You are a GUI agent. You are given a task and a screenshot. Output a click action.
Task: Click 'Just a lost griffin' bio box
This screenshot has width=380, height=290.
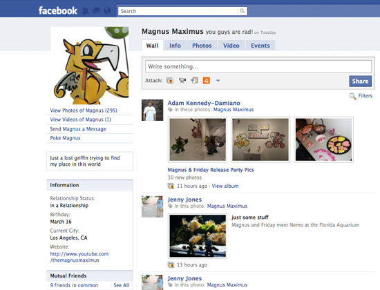pyautogui.click(x=90, y=161)
